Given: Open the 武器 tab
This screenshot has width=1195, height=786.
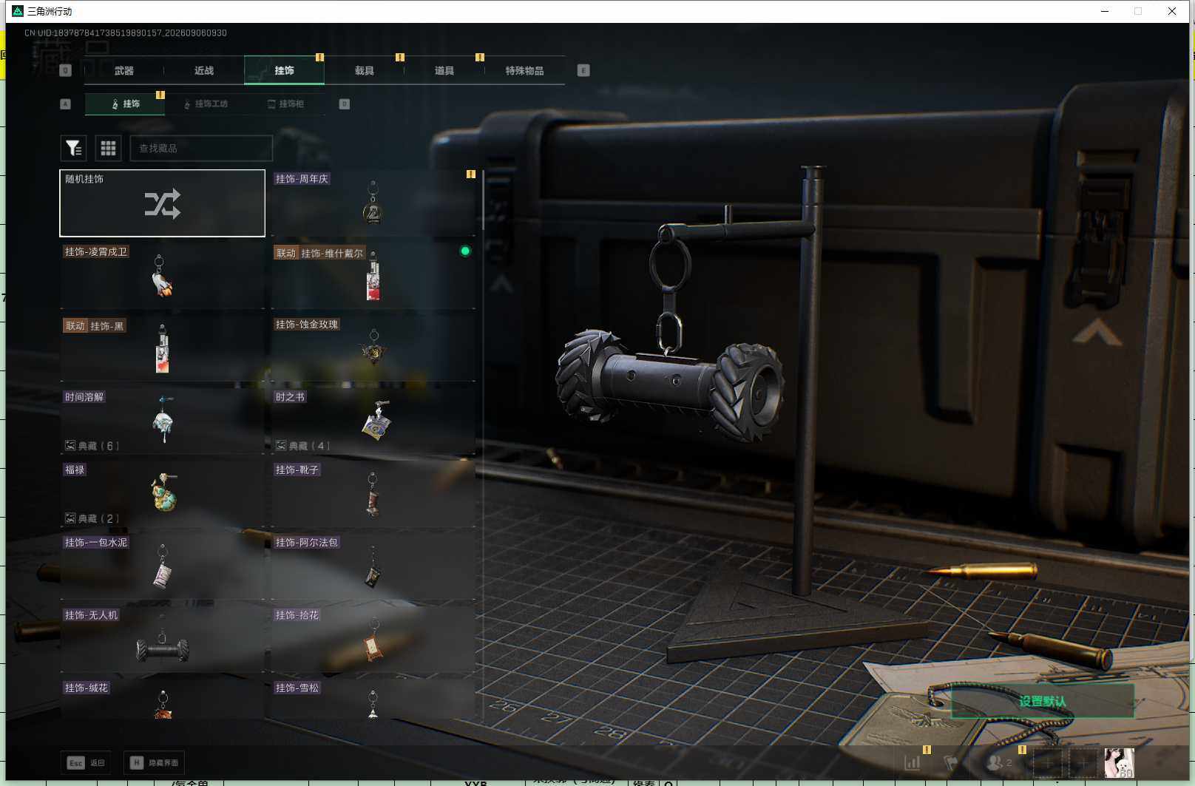Looking at the screenshot, I should pyautogui.click(x=124, y=71).
